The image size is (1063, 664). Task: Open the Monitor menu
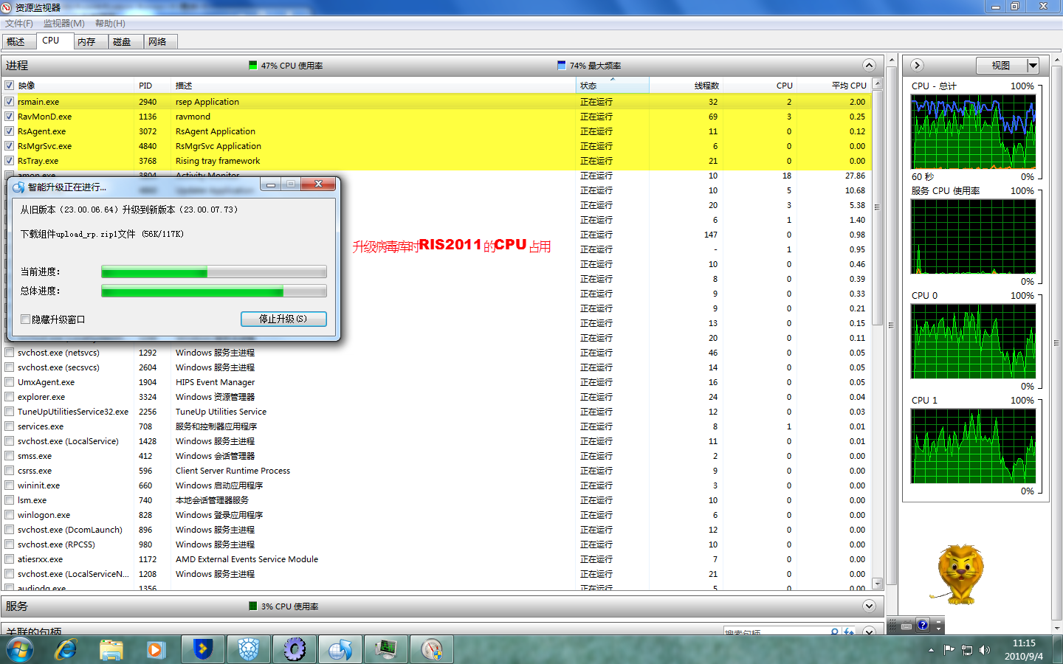(64, 24)
